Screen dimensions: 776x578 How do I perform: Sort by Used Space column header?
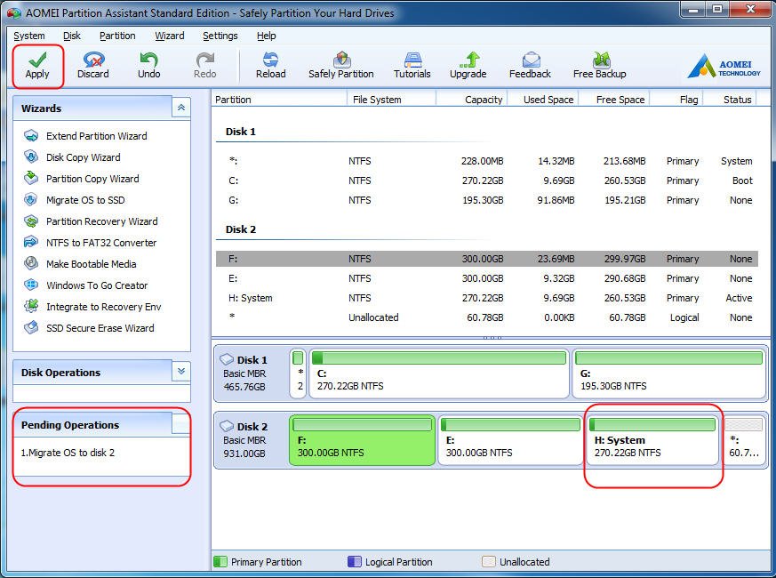tap(542, 99)
